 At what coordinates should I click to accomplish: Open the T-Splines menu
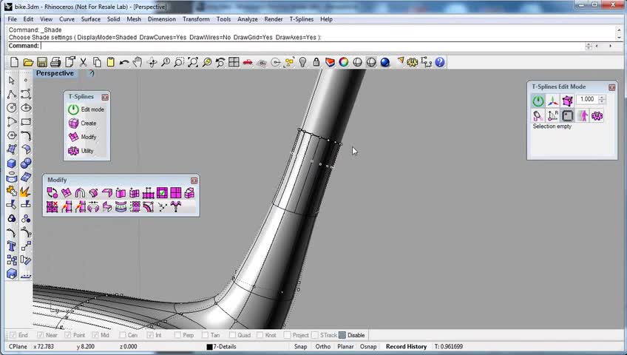click(x=302, y=19)
